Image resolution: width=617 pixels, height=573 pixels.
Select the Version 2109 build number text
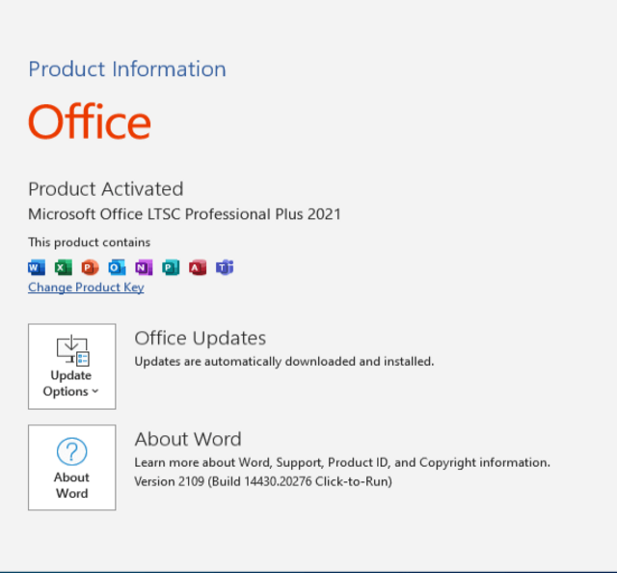(x=263, y=481)
